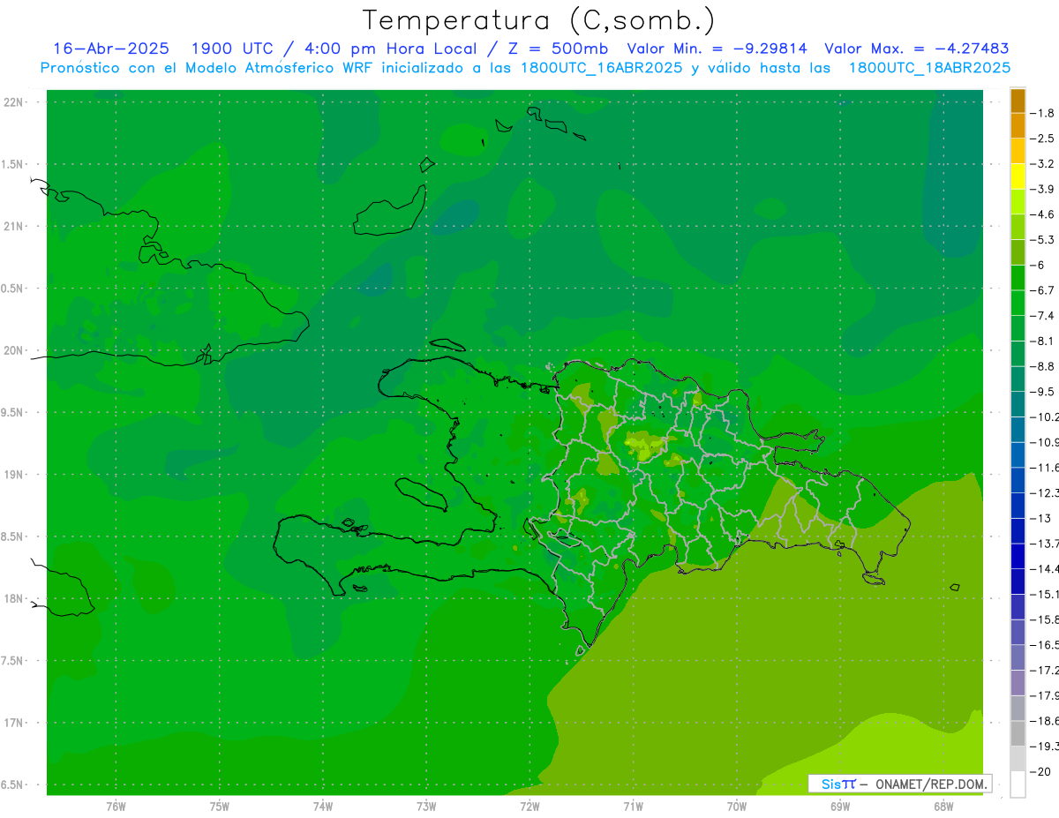Select the '21N' latitude label

click(x=13, y=227)
